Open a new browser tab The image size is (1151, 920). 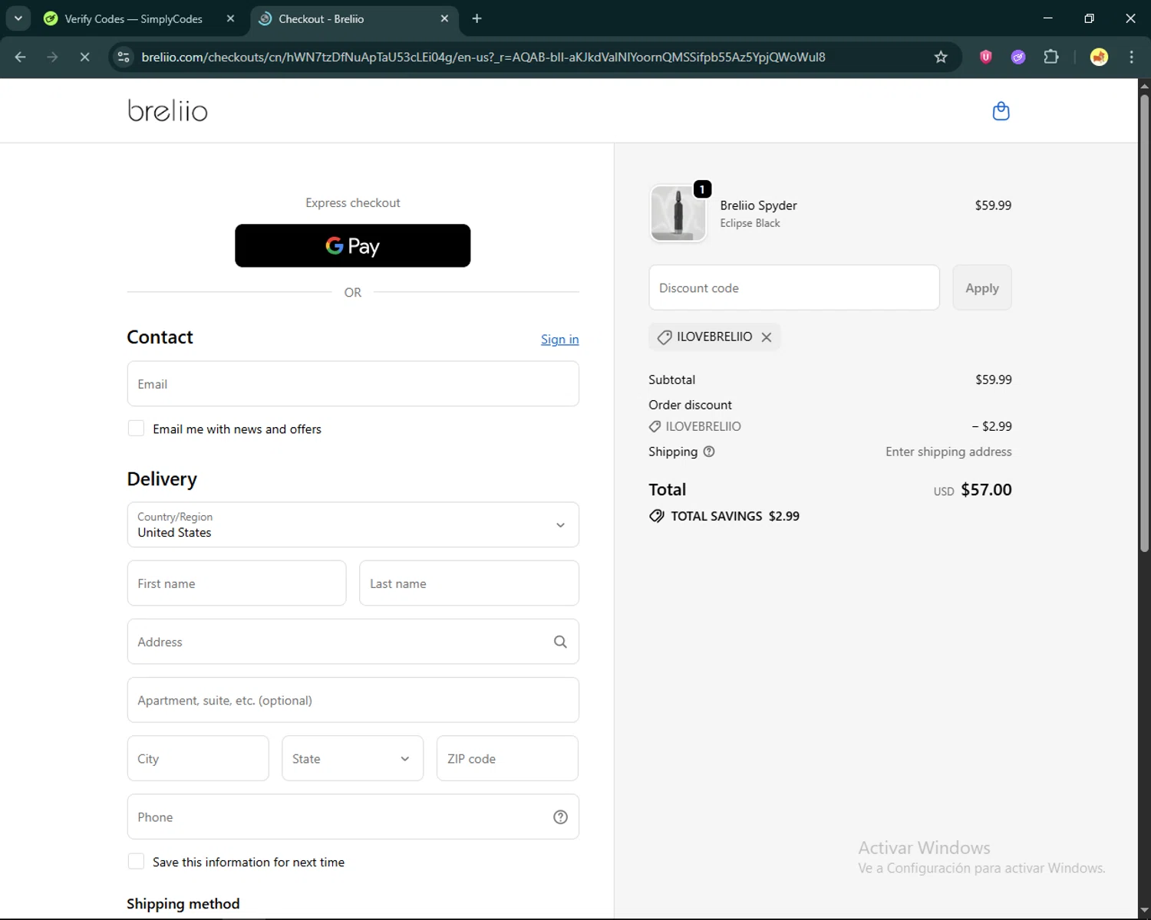pos(477,18)
